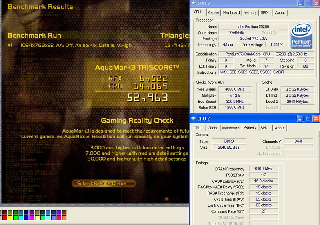Select Mainboard tab in the Memory-timings CPU-Z window

coord(231,128)
